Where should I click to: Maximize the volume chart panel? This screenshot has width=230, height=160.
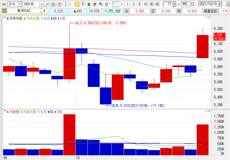[x=206, y=111]
